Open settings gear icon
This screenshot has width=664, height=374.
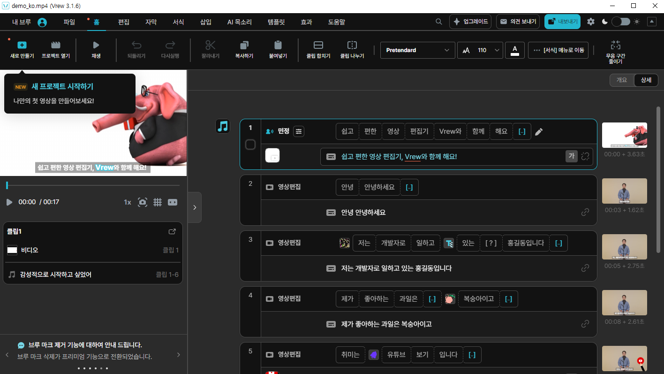[x=591, y=22]
